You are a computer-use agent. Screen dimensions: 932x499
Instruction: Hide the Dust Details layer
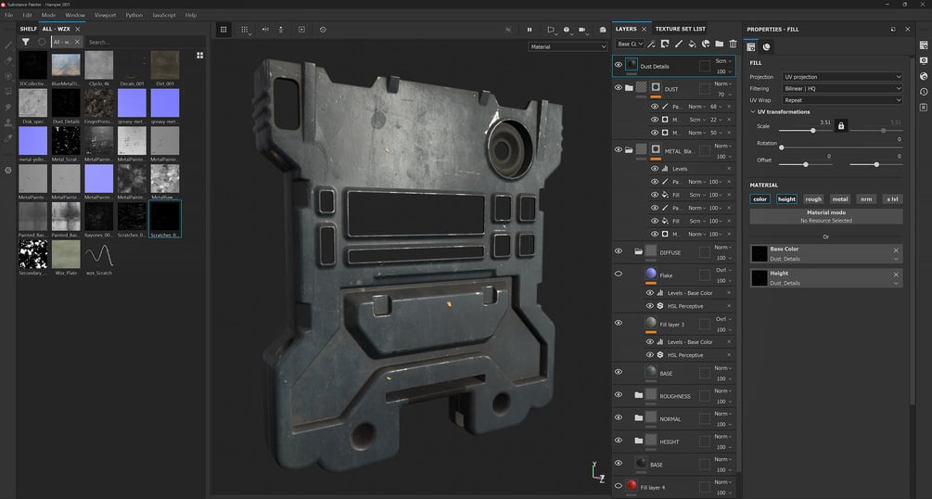[619, 66]
